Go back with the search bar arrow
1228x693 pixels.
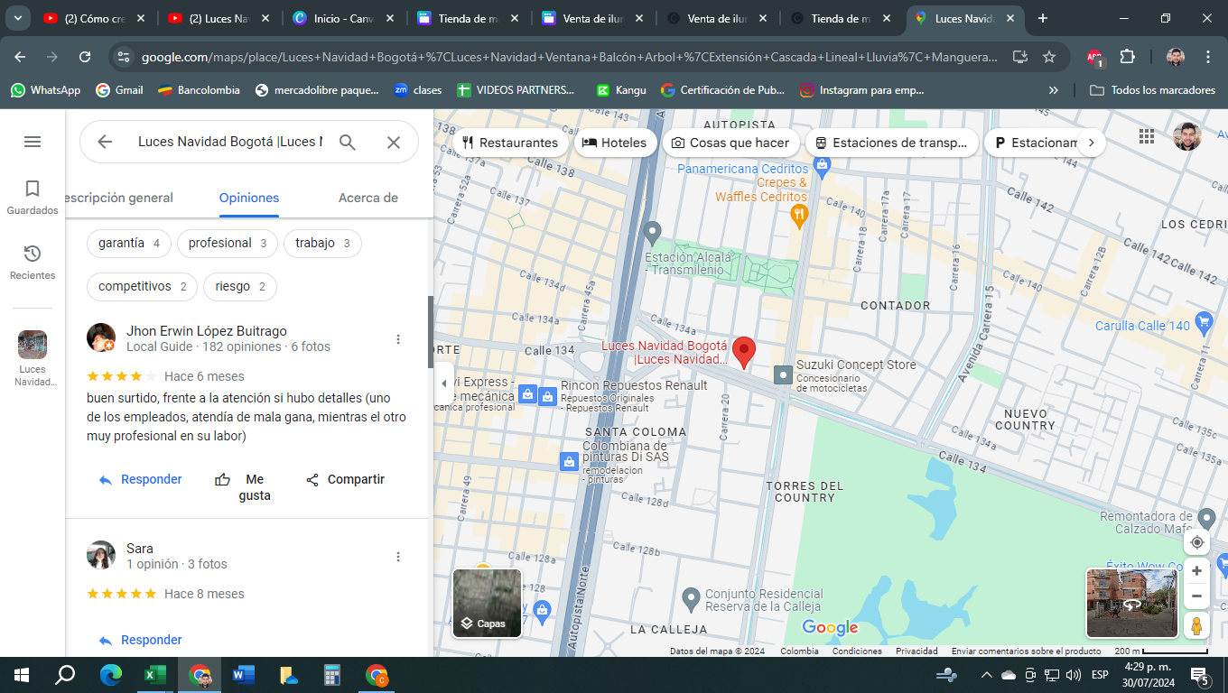[105, 142]
